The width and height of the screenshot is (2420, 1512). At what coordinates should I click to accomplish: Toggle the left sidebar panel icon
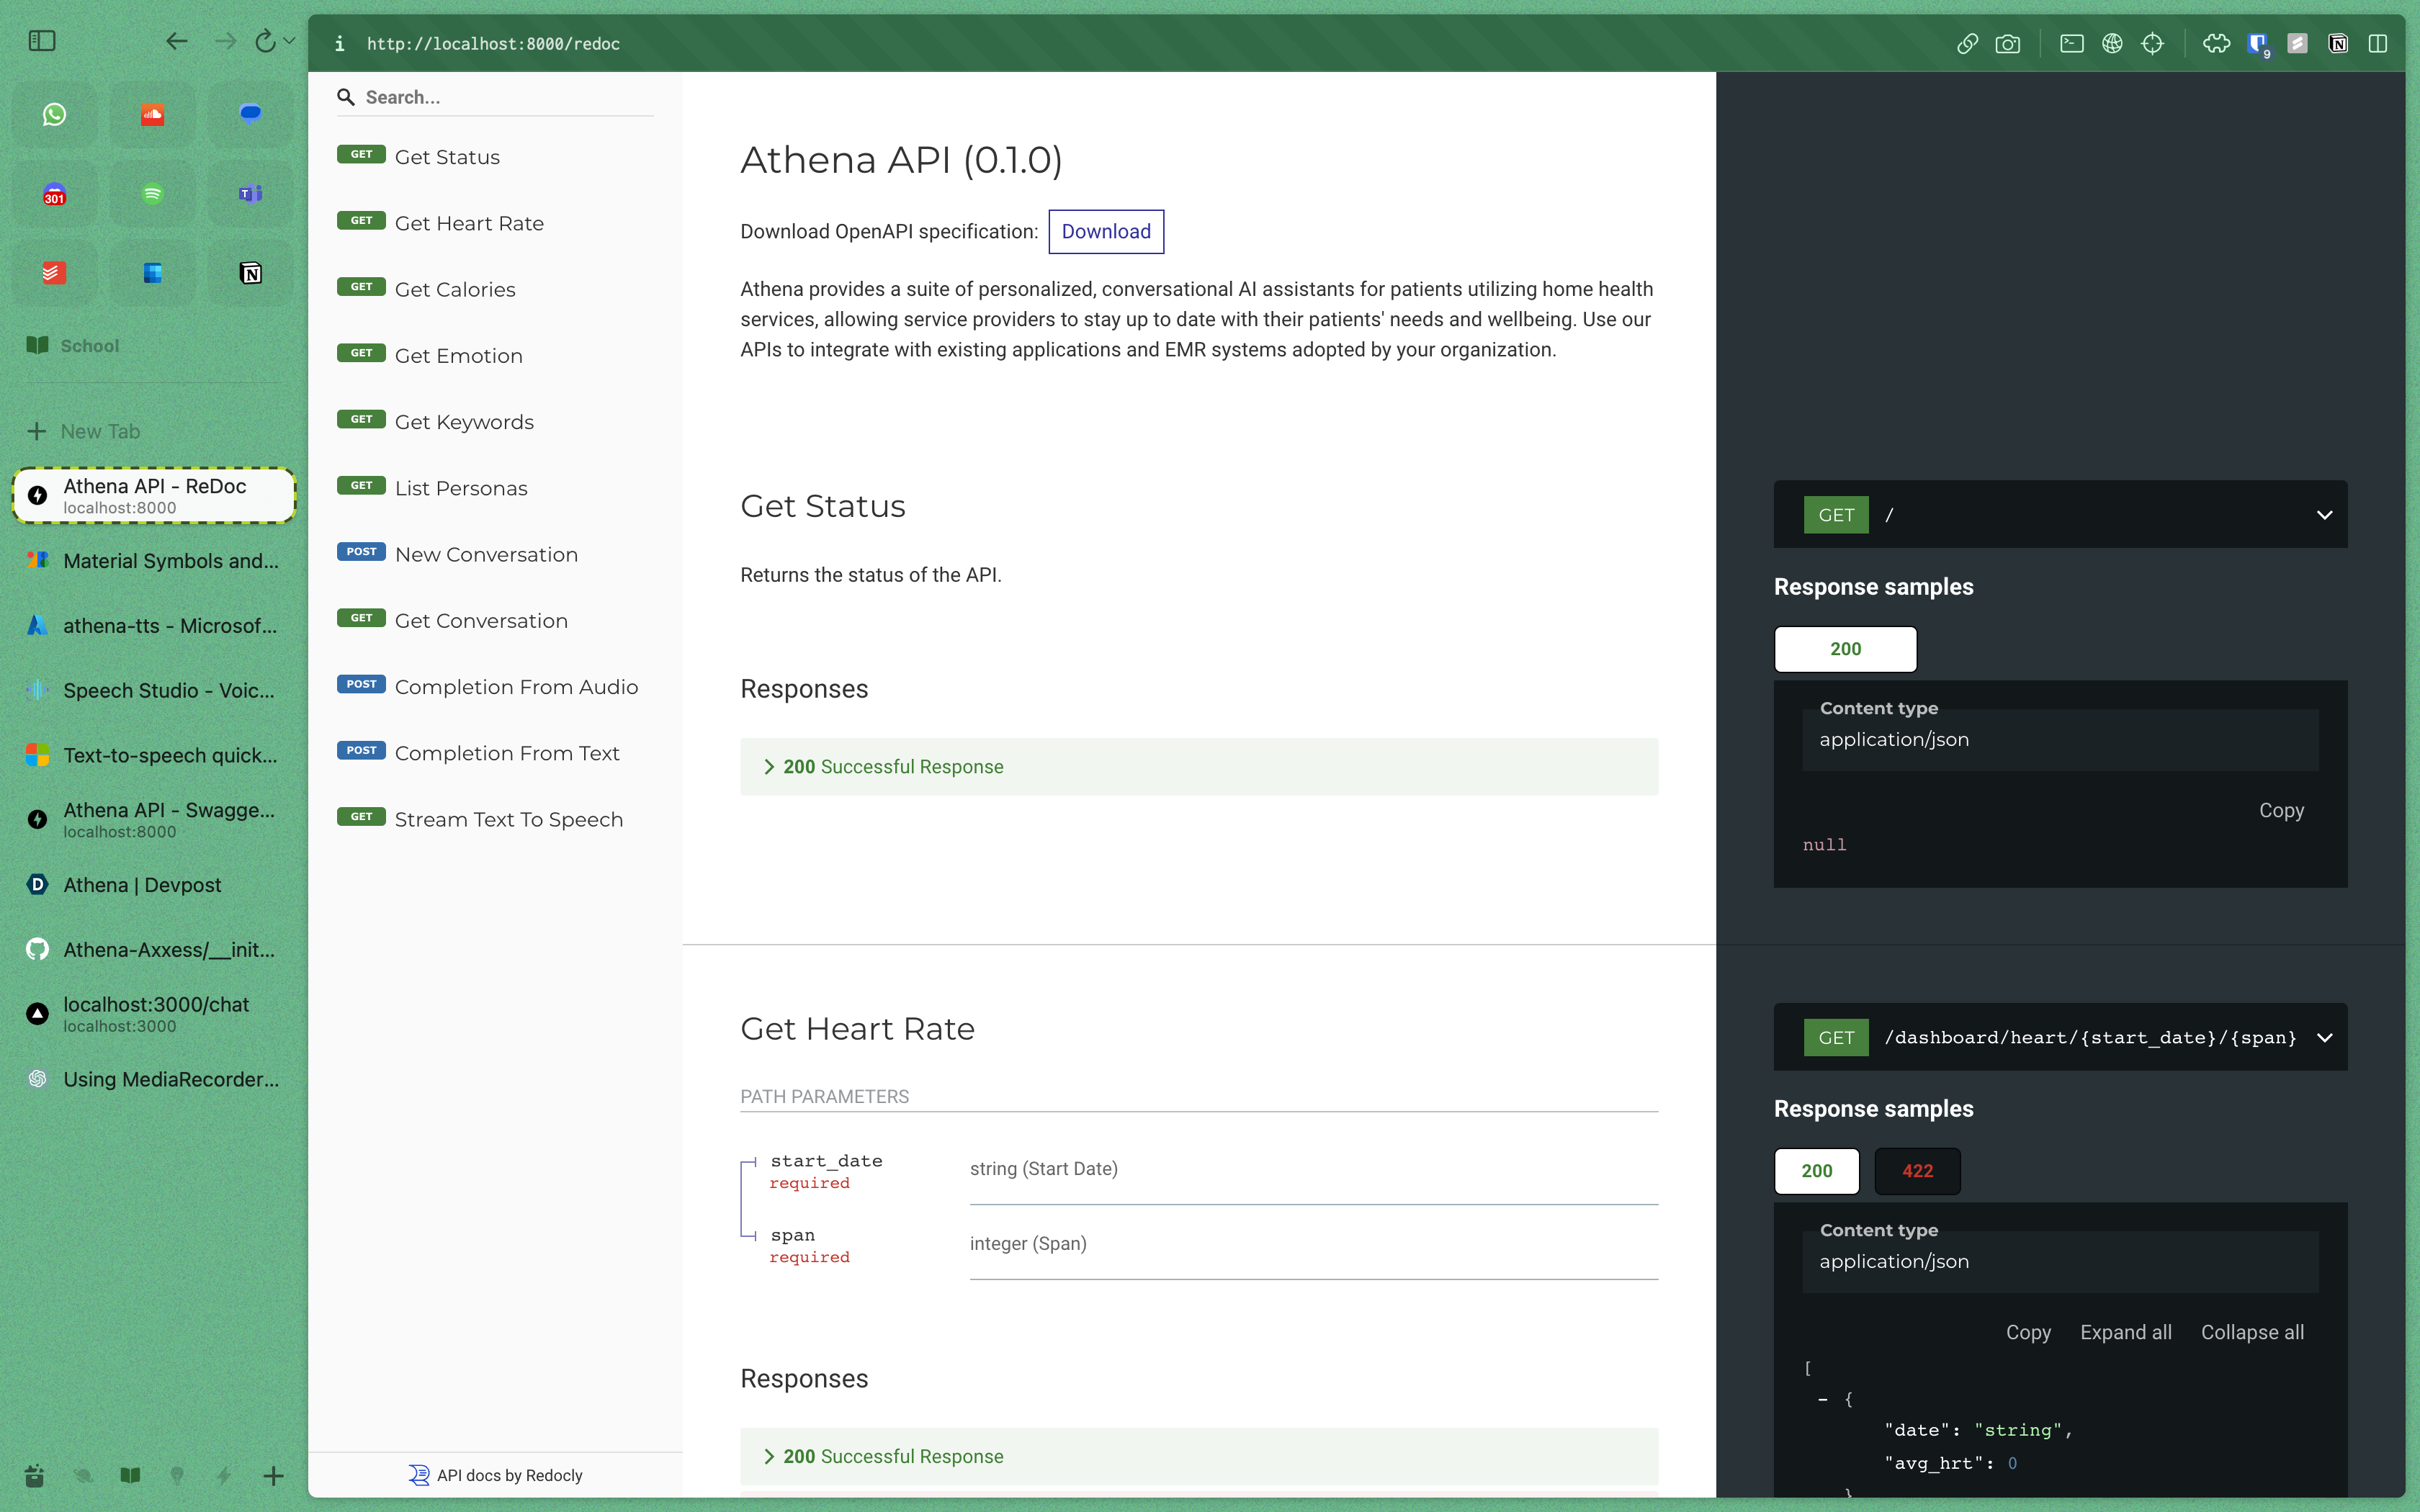coord(42,41)
